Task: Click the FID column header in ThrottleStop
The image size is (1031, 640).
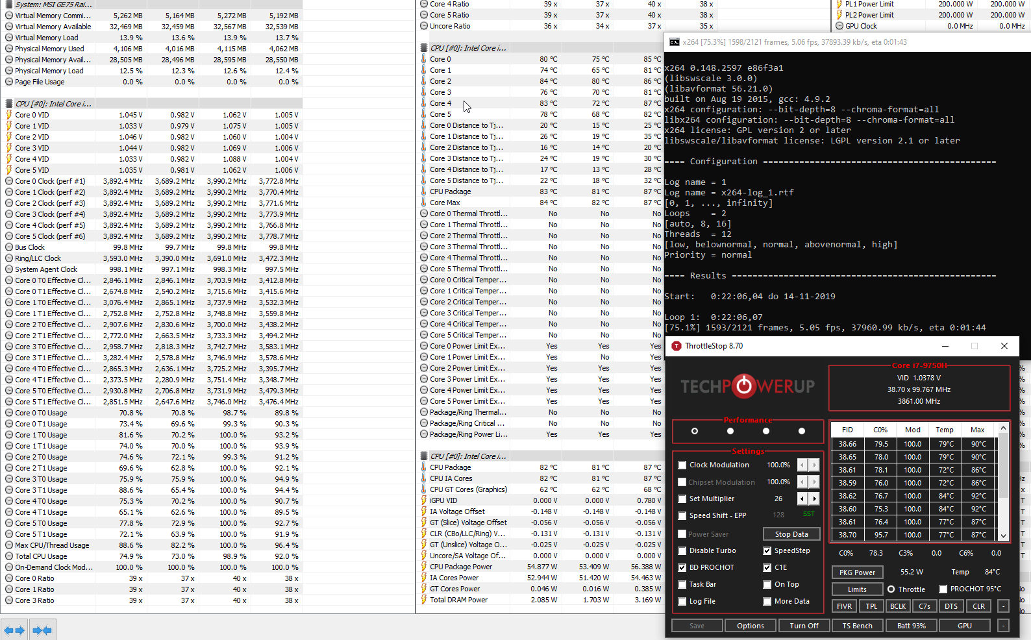Action: (847, 430)
